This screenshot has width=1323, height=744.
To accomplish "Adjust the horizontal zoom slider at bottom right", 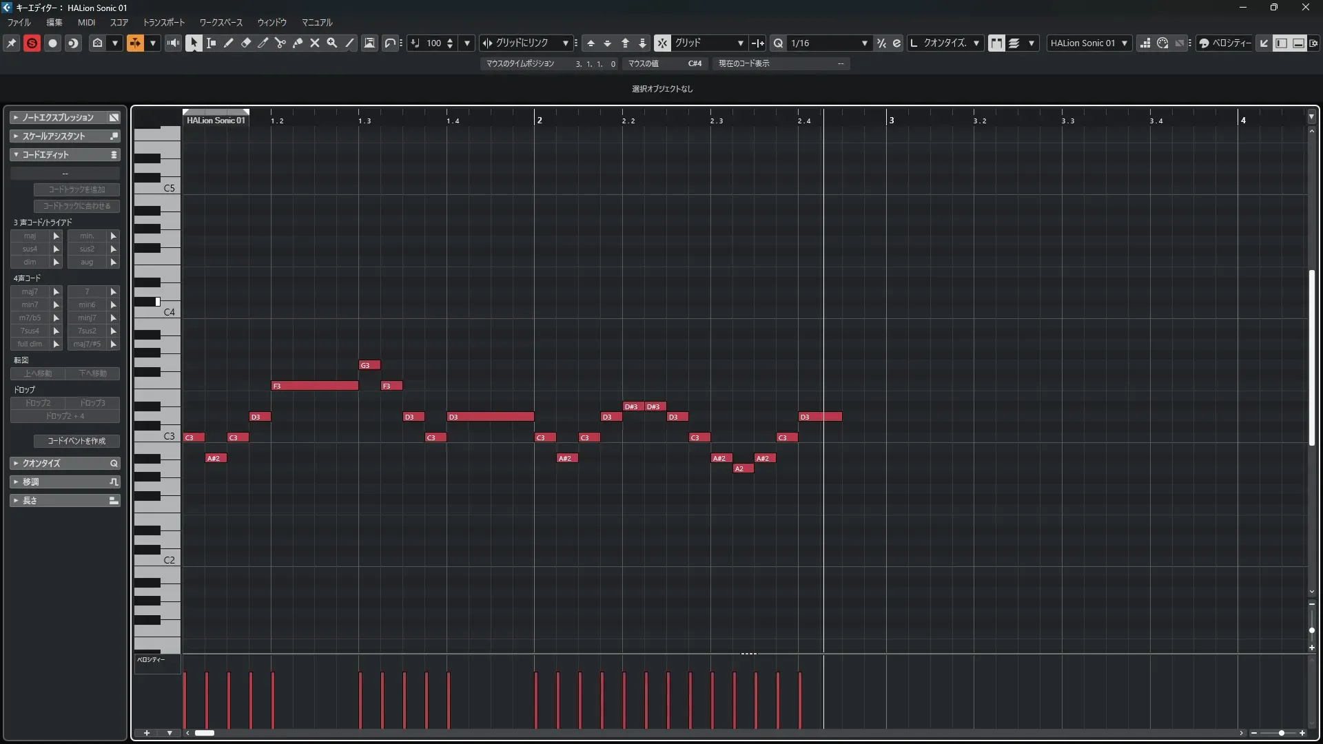I will point(1281,733).
